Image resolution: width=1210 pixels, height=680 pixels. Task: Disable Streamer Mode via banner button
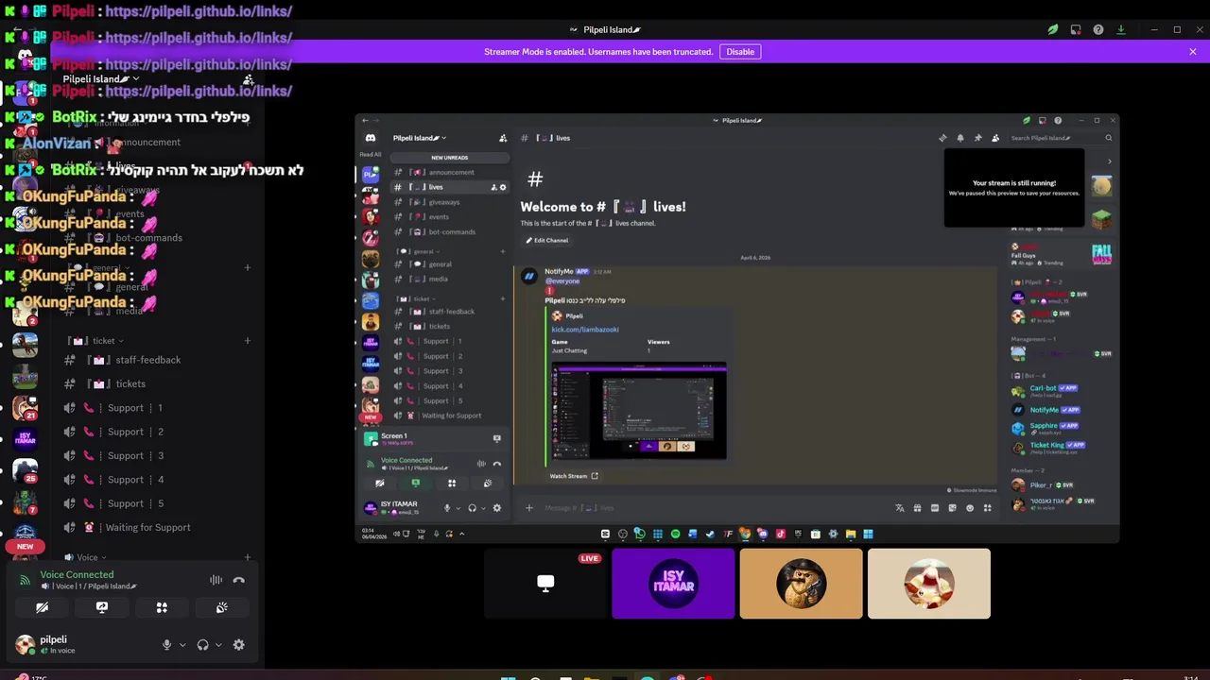coord(740,52)
